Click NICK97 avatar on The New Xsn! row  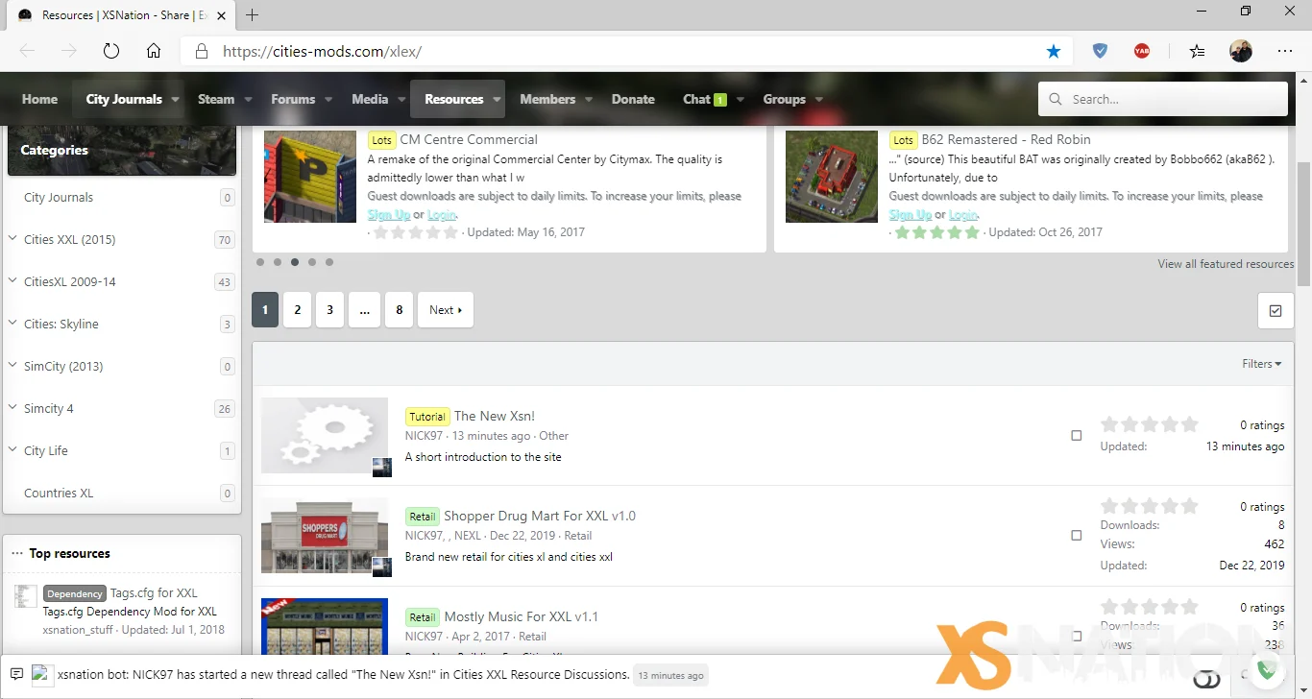pyautogui.click(x=382, y=468)
